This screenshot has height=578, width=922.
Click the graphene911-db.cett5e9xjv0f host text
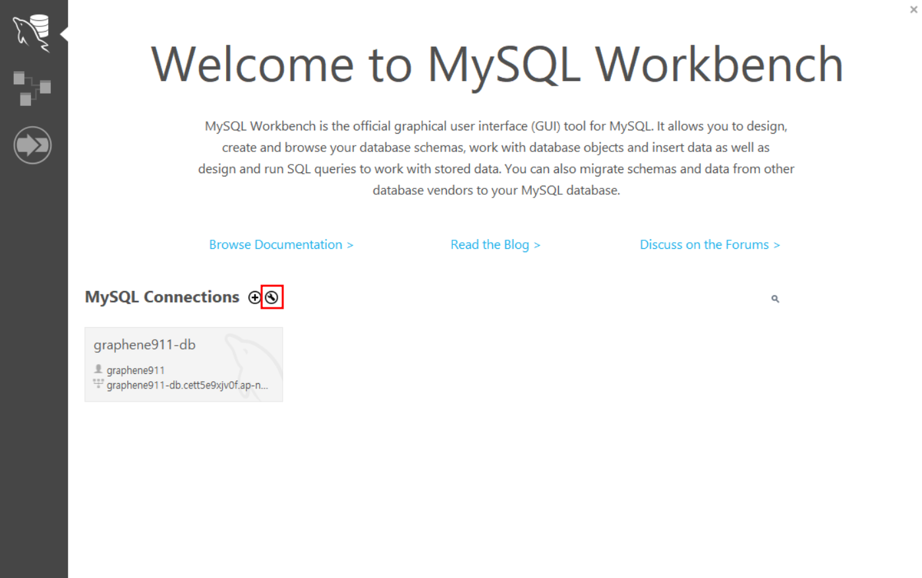pos(187,386)
